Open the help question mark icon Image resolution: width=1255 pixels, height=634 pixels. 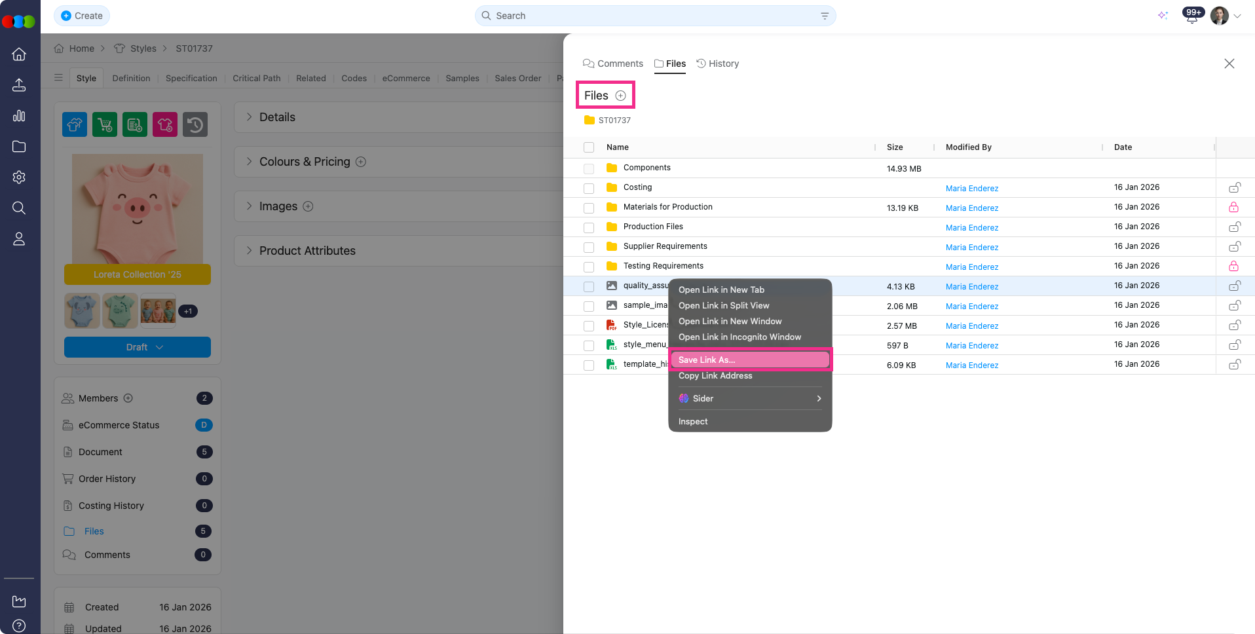19,625
